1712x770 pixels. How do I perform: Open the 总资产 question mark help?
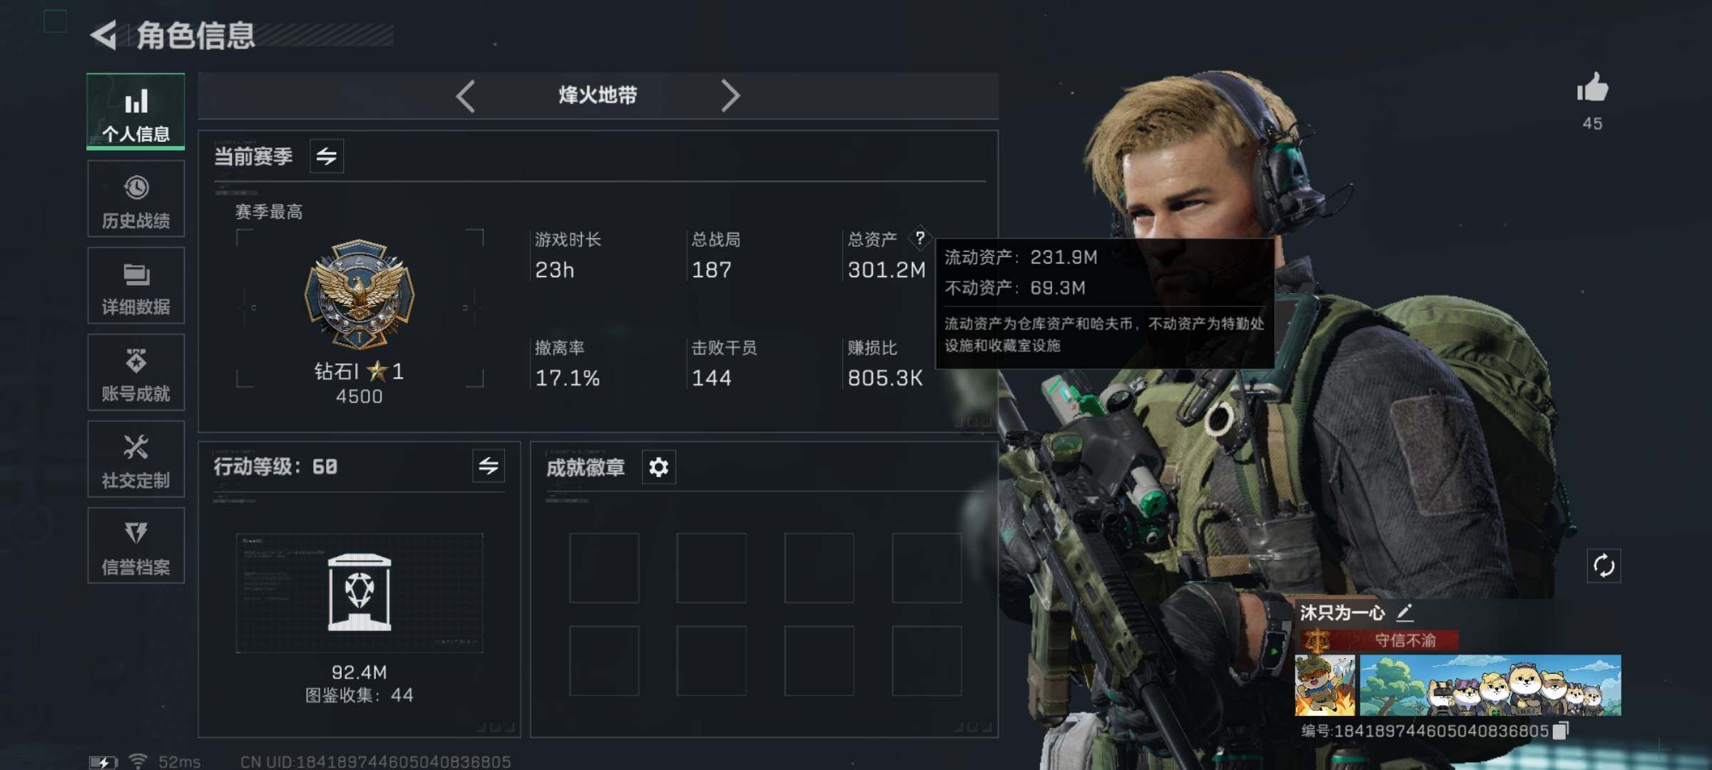tap(920, 237)
